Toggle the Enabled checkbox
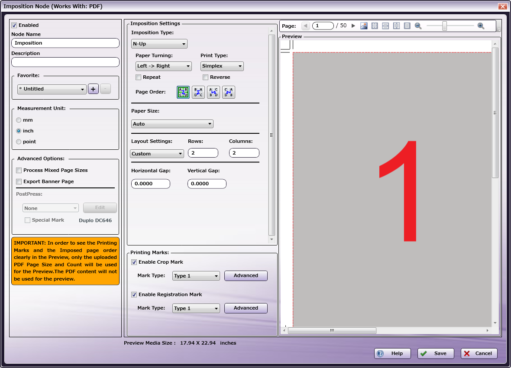 click(14, 25)
